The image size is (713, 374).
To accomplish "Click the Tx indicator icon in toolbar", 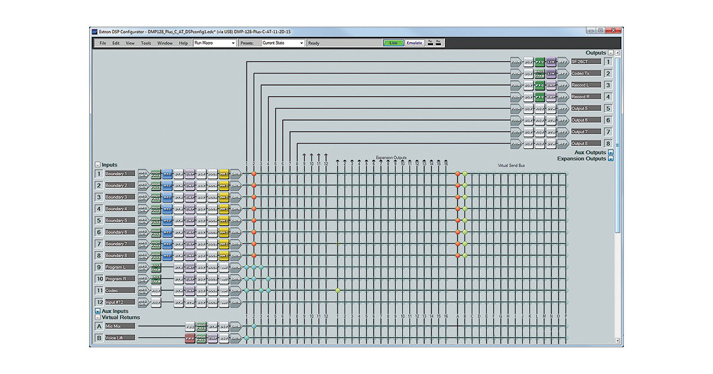I will click(430, 43).
